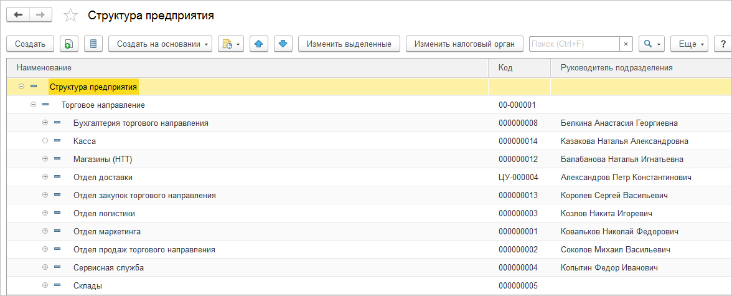The height and width of the screenshot is (296, 732).
Task: Move item up with blue up arrow
Action: [x=260, y=44]
